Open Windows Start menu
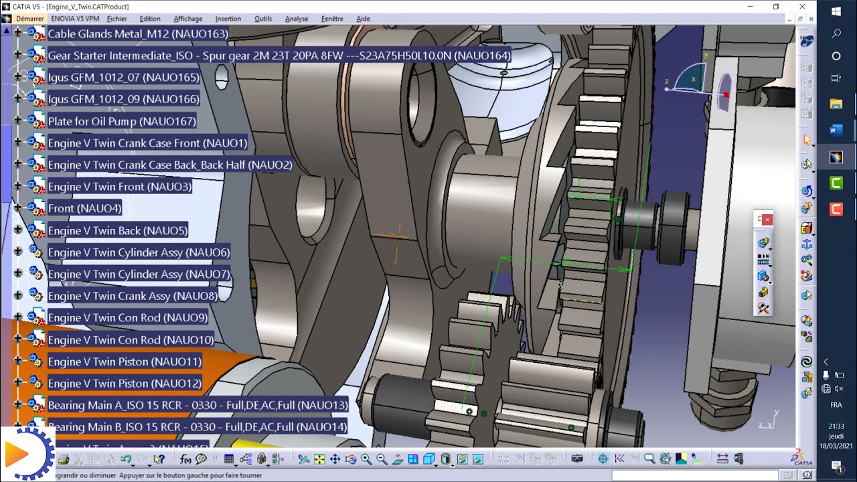Image resolution: width=857 pixels, height=482 pixels. pyautogui.click(x=836, y=11)
